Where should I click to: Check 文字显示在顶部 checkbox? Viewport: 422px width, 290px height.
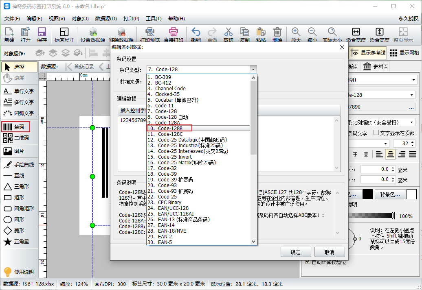(x=376, y=133)
